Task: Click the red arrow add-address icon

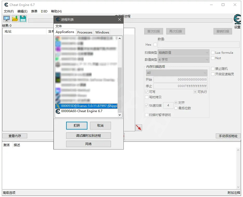Action: 139,128
